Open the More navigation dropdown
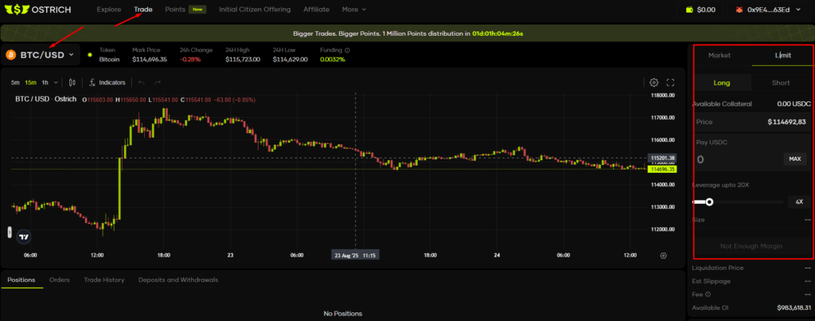This screenshot has height=321, width=815. pos(354,10)
